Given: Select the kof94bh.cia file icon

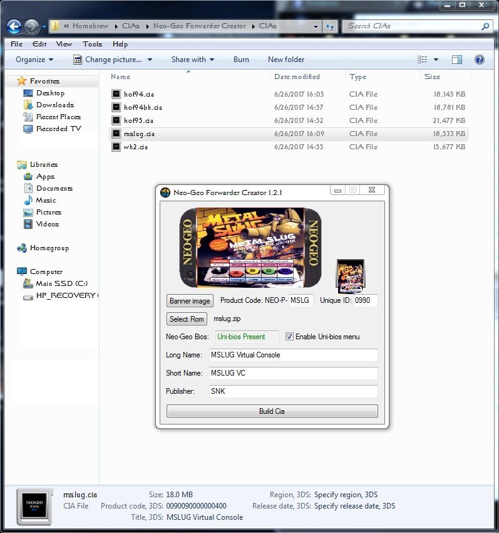Looking at the screenshot, I should click(x=116, y=107).
